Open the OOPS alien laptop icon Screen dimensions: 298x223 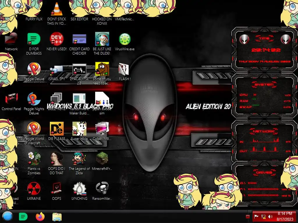pyautogui.click(x=57, y=191)
